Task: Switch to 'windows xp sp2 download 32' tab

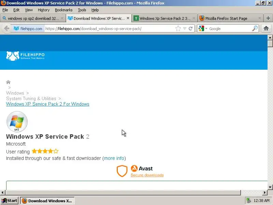Action: pyautogui.click(x=33, y=18)
